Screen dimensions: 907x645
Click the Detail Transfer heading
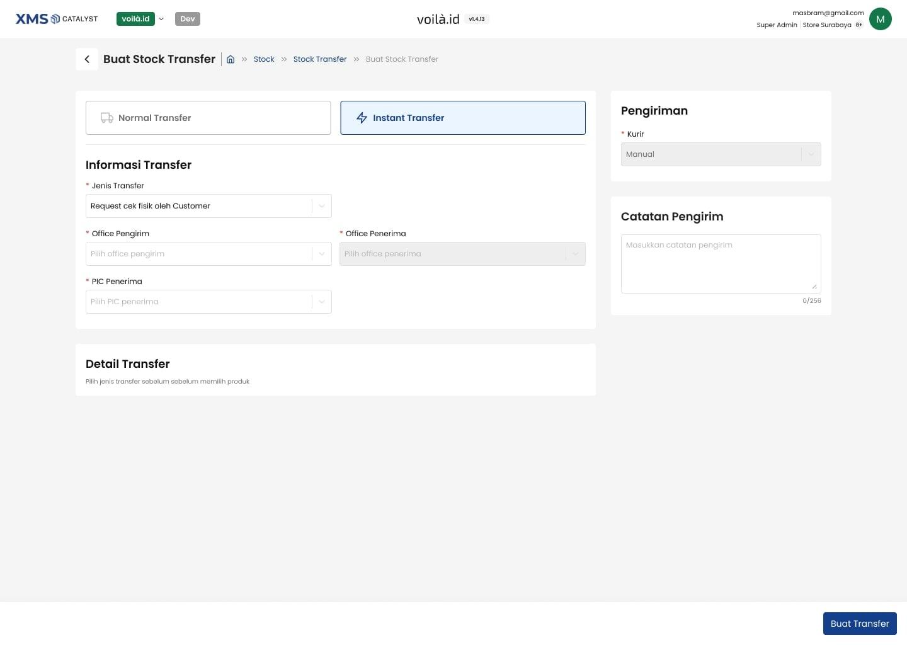point(128,364)
